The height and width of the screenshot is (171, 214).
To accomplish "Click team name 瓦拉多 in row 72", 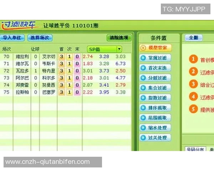I will (22, 71).
